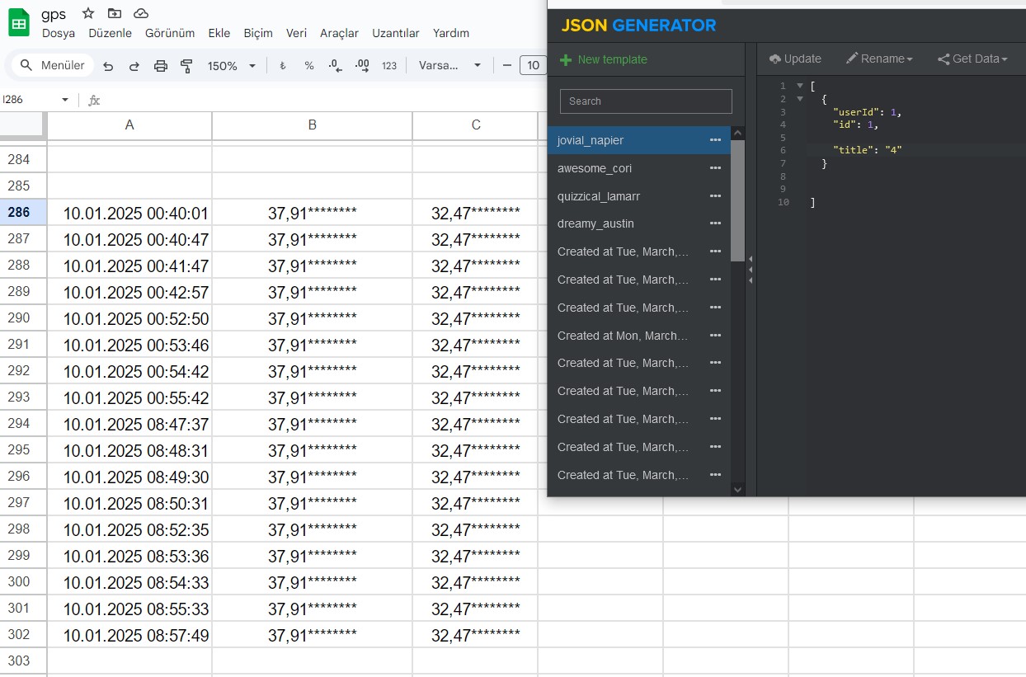Open the options dots for dreamy_austin
This screenshot has height=677, width=1026.
coord(715,223)
